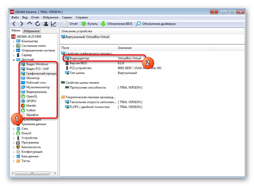Screen dimensions: 254x186
Task: Go back with the left arrow icon
Action: [14, 24]
